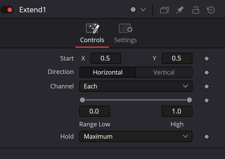Toggle keyframe diamond for Start
This screenshot has width=225, height=159.
pos(207,59)
